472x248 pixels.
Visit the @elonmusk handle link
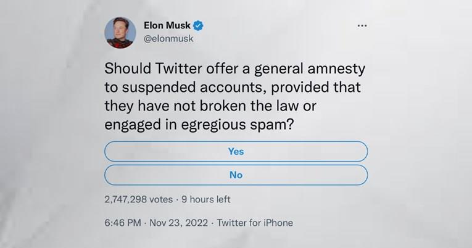(x=168, y=39)
